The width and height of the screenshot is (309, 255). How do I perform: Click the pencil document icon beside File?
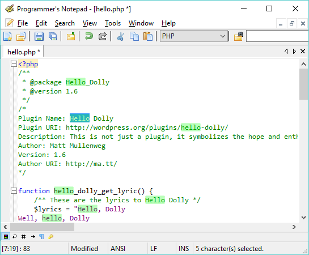pos(9,23)
